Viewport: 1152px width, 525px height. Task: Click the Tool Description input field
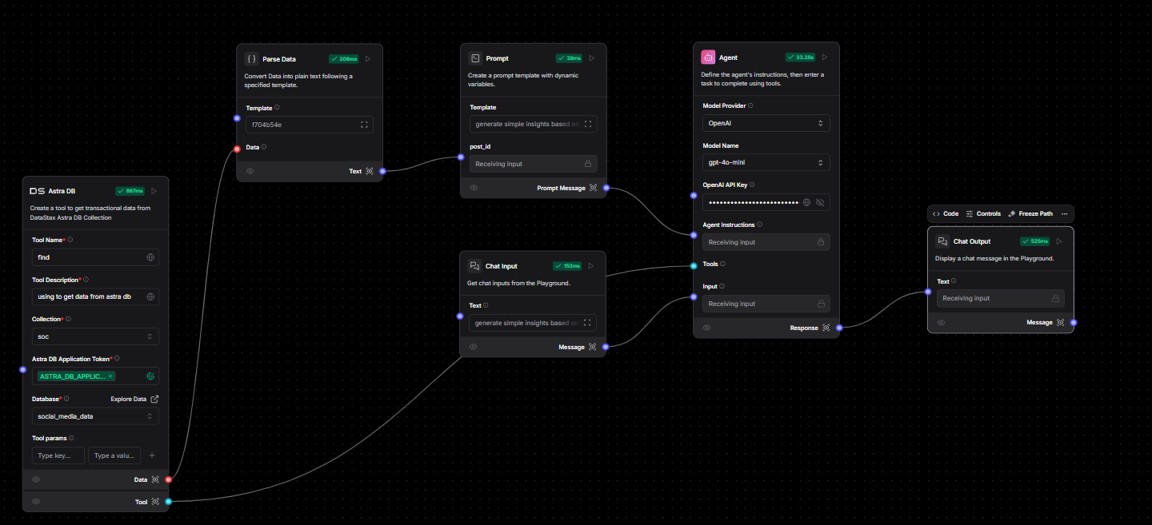[x=95, y=296]
